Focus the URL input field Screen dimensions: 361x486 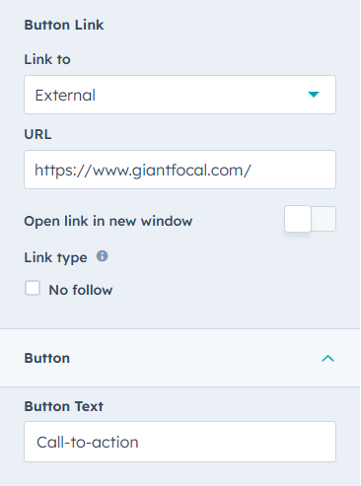tap(180, 170)
